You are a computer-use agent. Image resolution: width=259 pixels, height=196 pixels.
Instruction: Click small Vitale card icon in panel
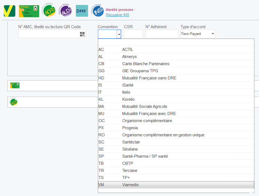(x=15, y=85)
